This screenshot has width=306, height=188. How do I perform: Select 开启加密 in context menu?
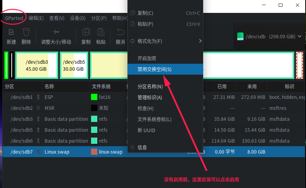click(x=165, y=58)
